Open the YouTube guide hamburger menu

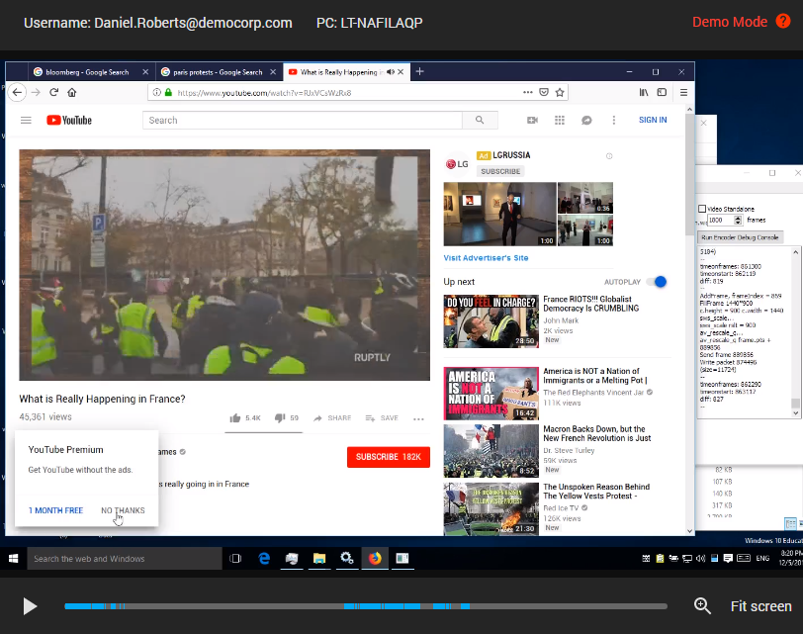click(26, 120)
